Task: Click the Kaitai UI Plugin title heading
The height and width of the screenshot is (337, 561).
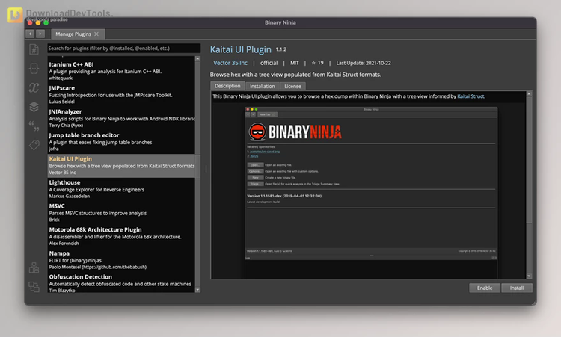Action: (240, 49)
